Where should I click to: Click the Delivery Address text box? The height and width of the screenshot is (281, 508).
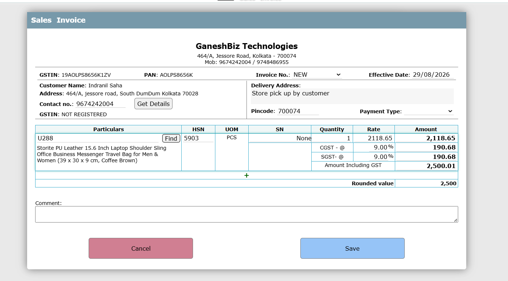[352, 96]
